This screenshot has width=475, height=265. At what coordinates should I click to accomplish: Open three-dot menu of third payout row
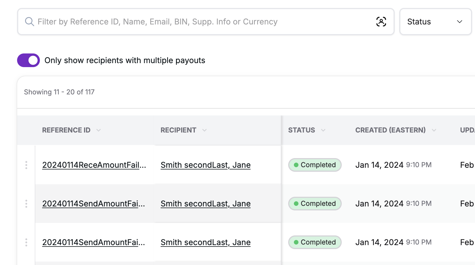26,242
